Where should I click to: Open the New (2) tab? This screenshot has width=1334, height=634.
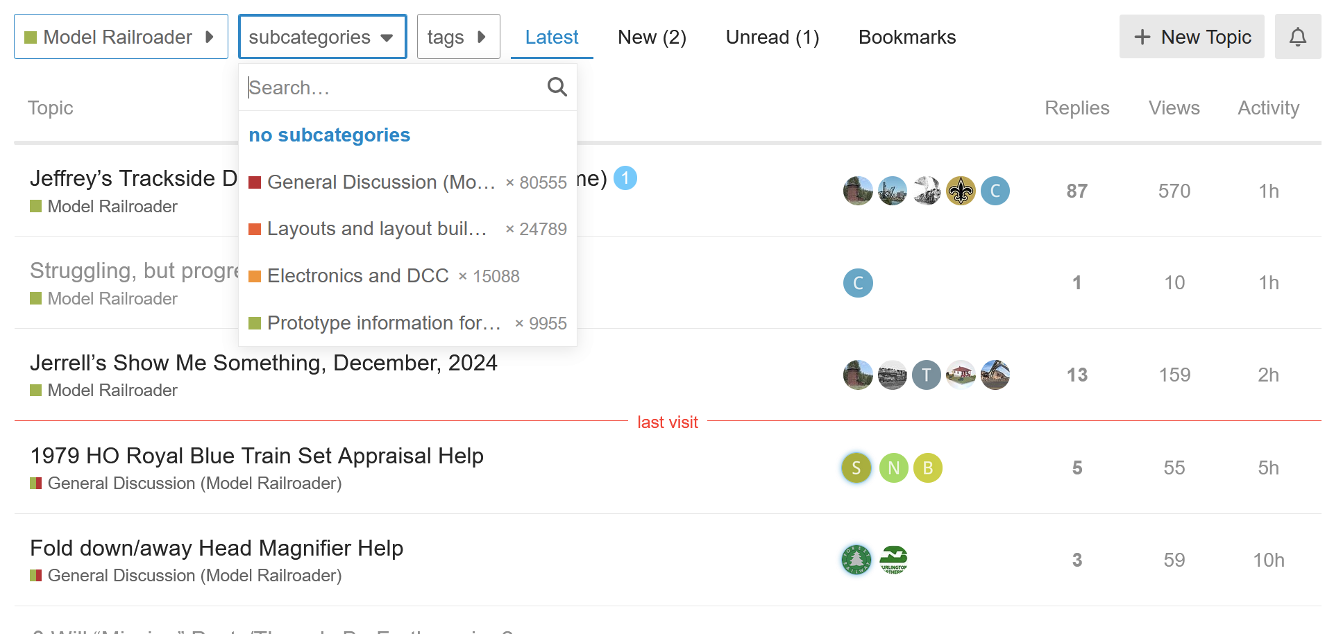(x=652, y=37)
